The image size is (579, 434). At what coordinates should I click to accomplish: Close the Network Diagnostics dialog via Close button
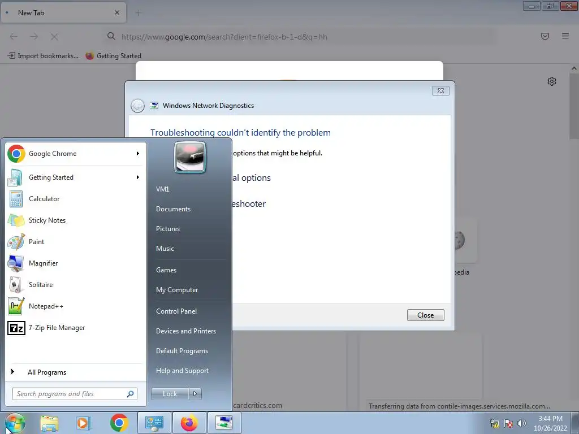[425, 315]
